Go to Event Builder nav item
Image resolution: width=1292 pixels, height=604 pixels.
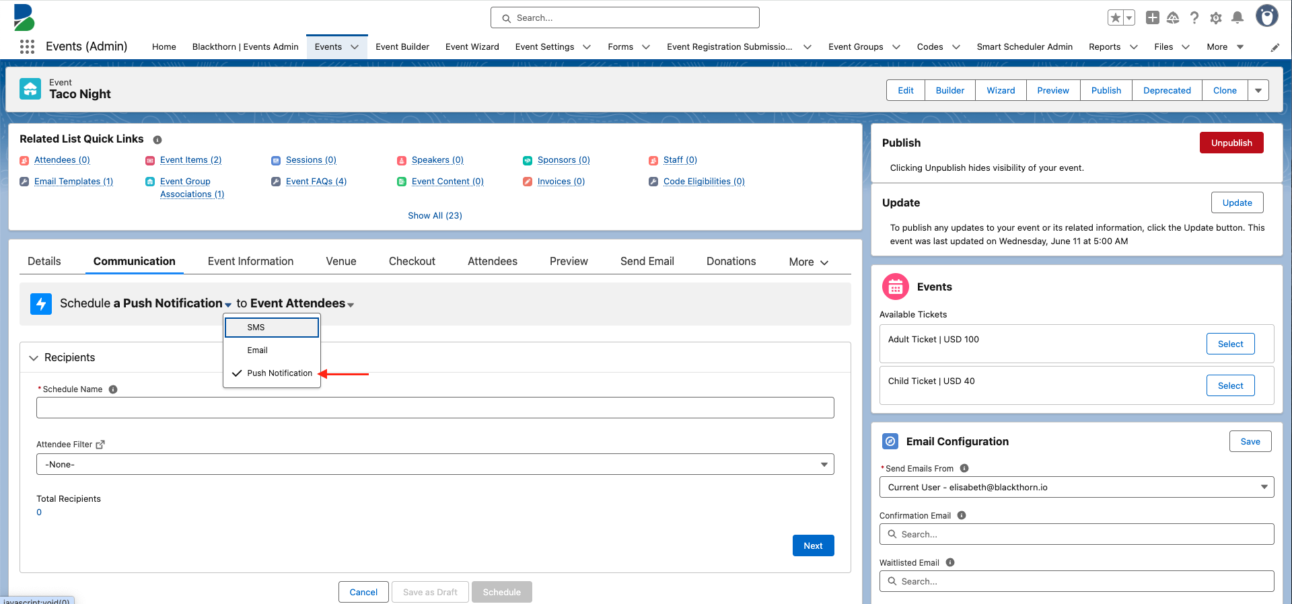(402, 47)
